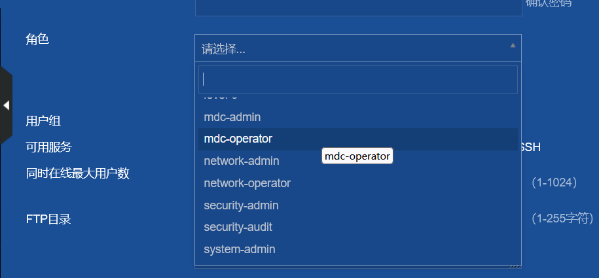Choose mdc-operator from the role list

[238, 139]
